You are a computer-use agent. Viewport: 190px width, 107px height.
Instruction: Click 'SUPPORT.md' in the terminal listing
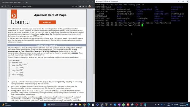(x=102, y=21)
